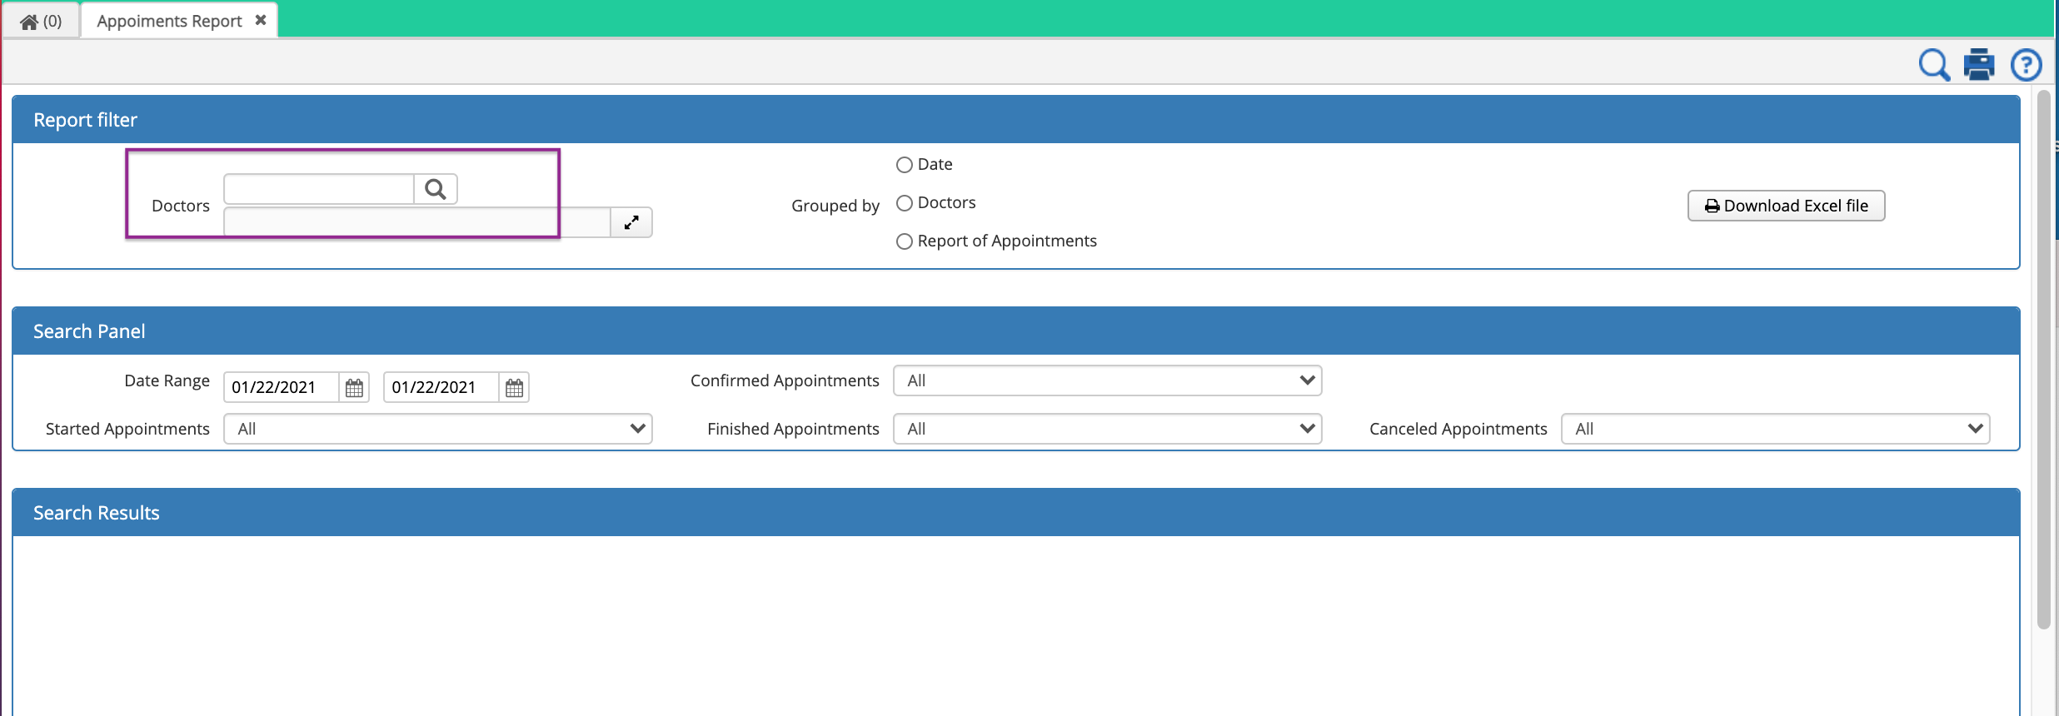2059x716 pixels.
Task: Open the start date calendar picker
Action: pos(354,387)
